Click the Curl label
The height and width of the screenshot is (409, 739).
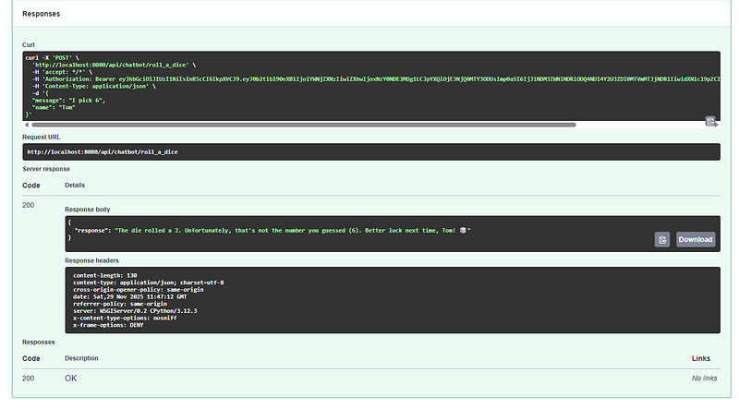point(29,44)
